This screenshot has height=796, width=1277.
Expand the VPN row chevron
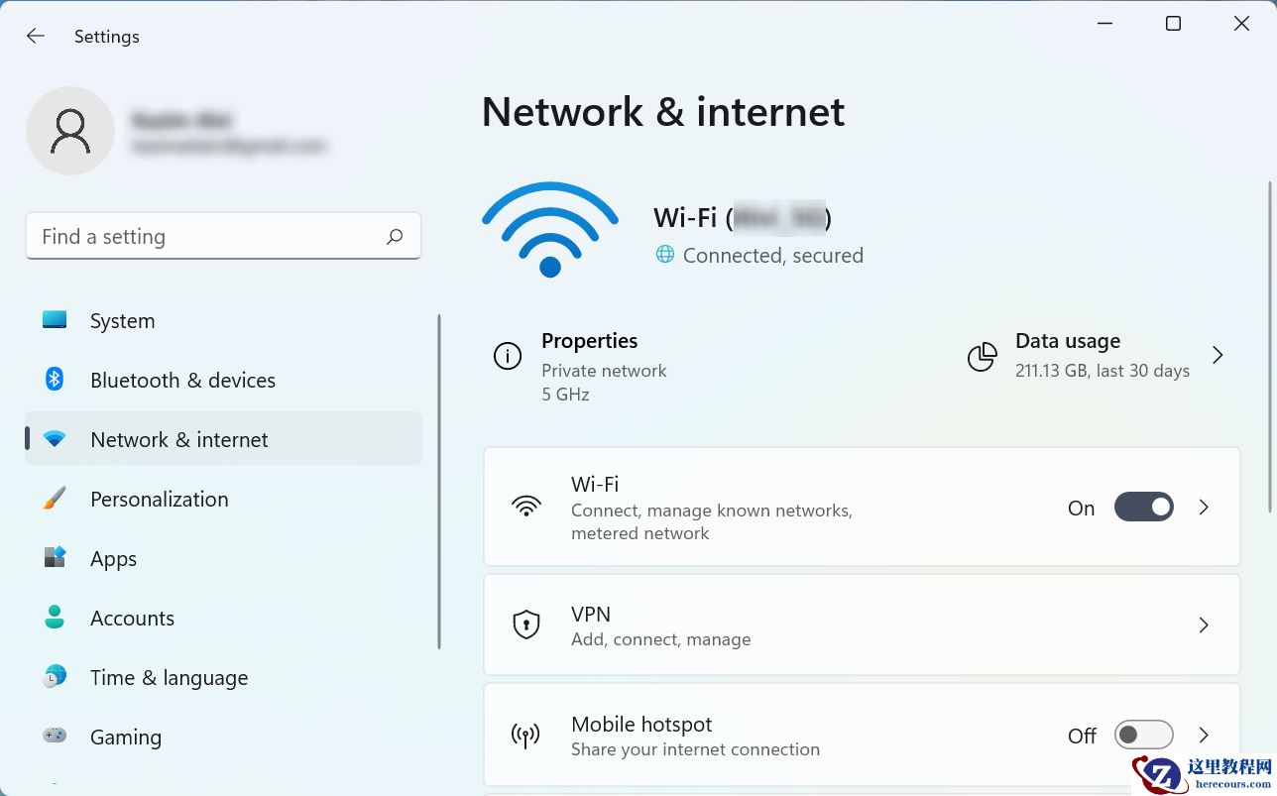pos(1203,625)
